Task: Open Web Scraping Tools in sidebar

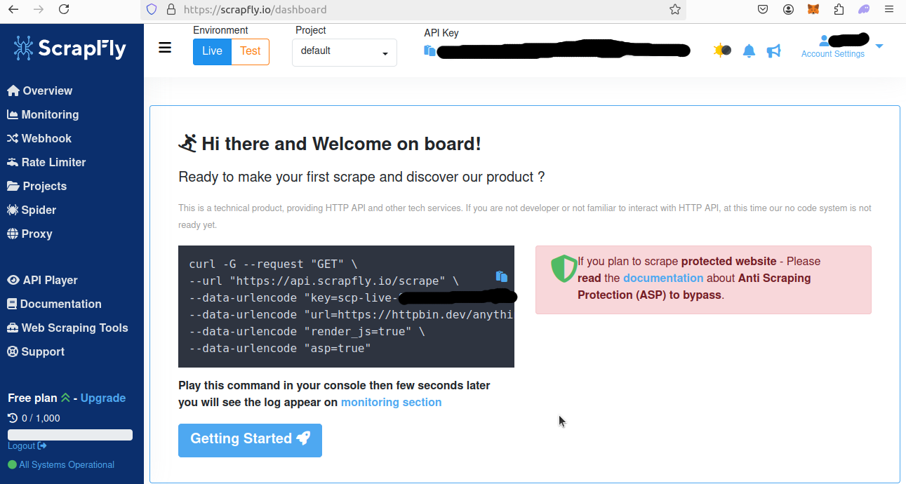Action: [67, 328]
